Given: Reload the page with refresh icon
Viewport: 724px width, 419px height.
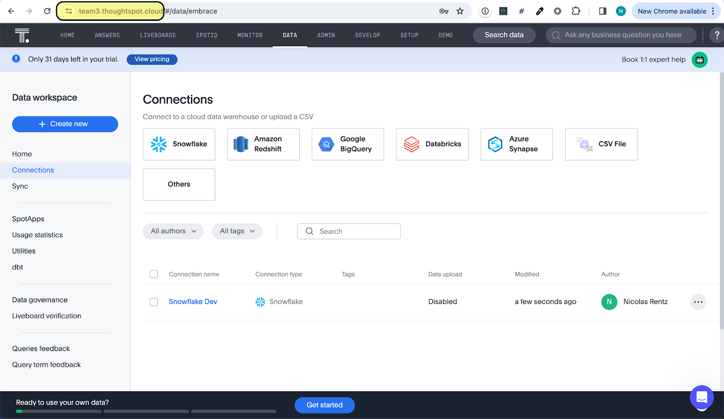Looking at the screenshot, I should [47, 11].
